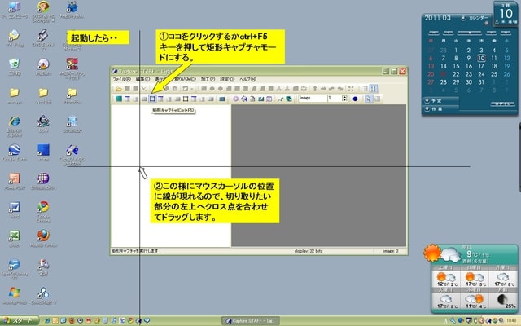The height and width of the screenshot is (326, 521).
Task: Open the dropdown arrow beside the top toolbar icon
Action: pos(192,89)
